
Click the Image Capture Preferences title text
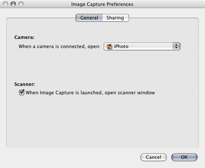pyautogui.click(x=102, y=4)
